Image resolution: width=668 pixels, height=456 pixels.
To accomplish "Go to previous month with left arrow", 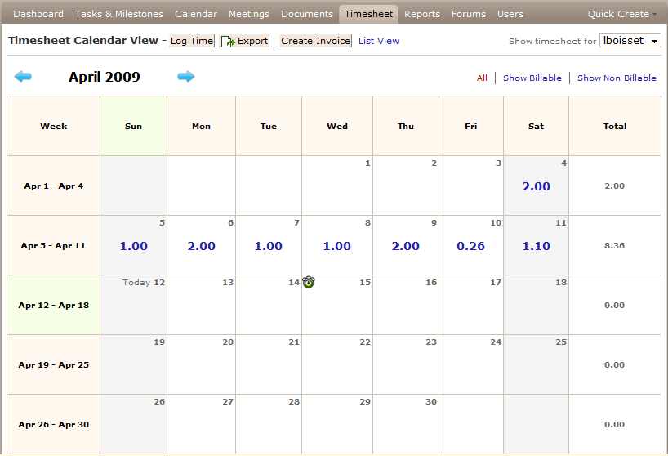I will tap(23, 77).
